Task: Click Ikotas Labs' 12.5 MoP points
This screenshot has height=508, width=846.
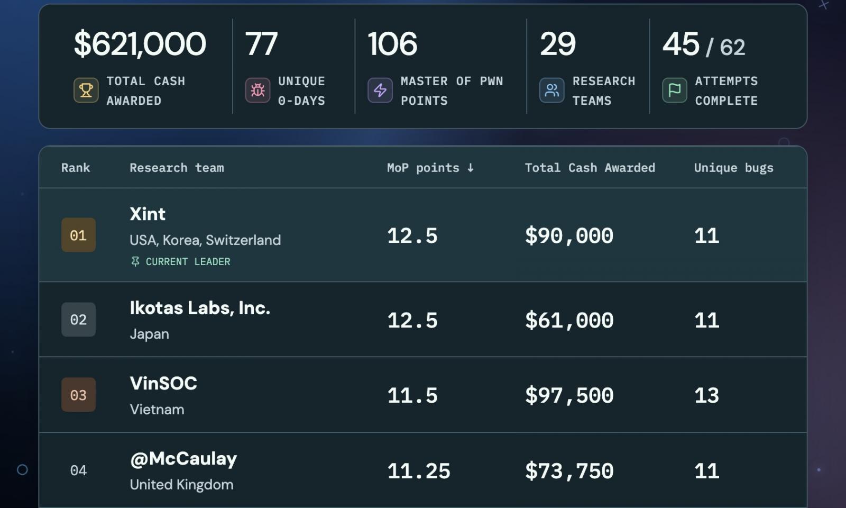Action: [412, 321]
